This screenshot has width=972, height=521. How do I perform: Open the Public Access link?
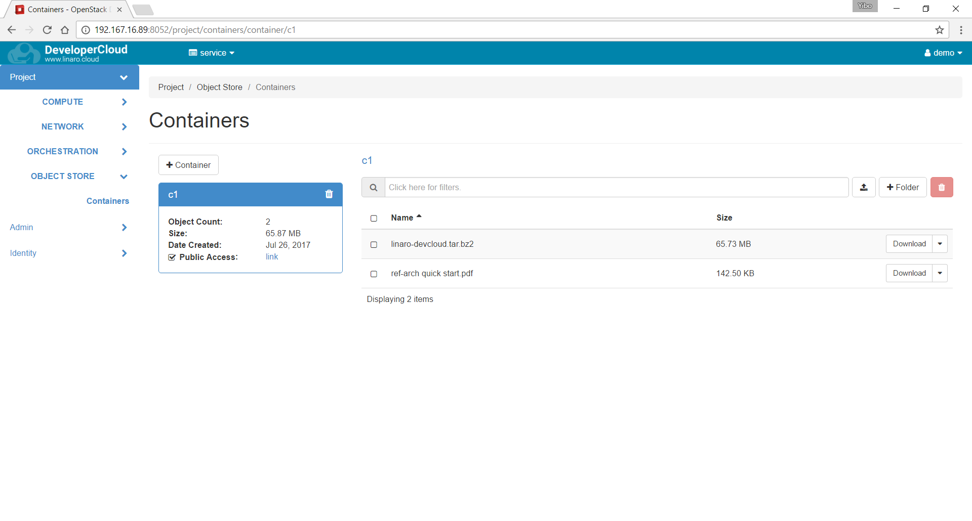272,256
